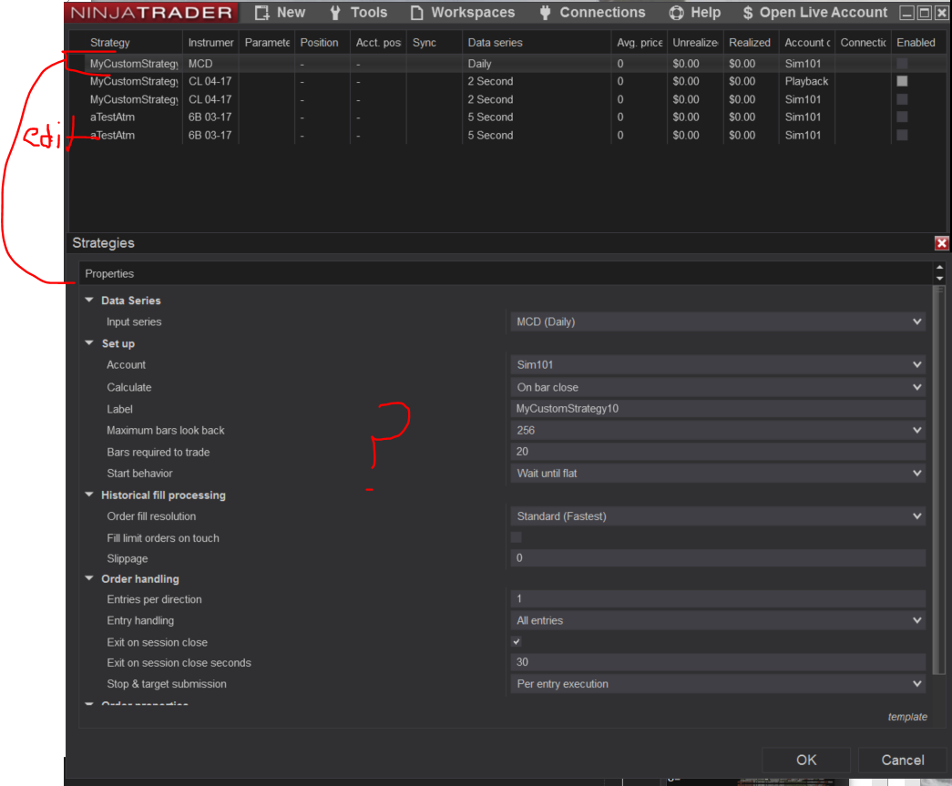The width and height of the screenshot is (952, 786).
Task: Click Exit on session close seconds field
Action: pos(718,662)
